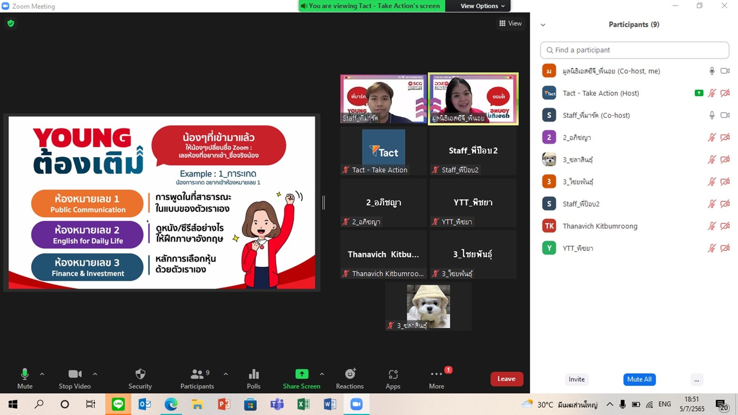Show hidden tray icons chevron
The width and height of the screenshot is (738, 415).
(x=610, y=404)
